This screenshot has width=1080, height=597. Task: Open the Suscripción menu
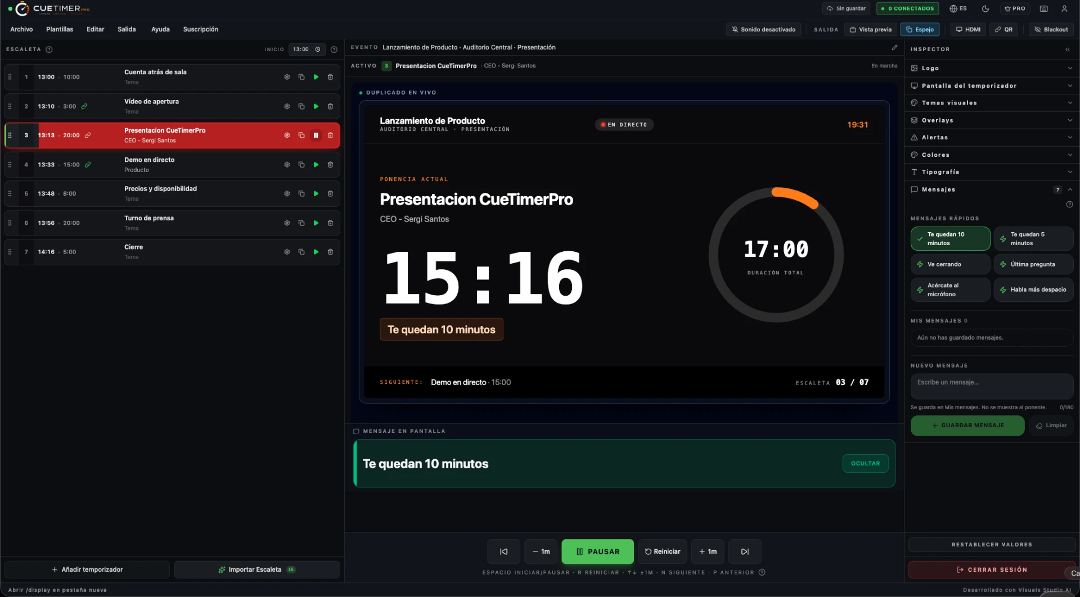[200, 29]
